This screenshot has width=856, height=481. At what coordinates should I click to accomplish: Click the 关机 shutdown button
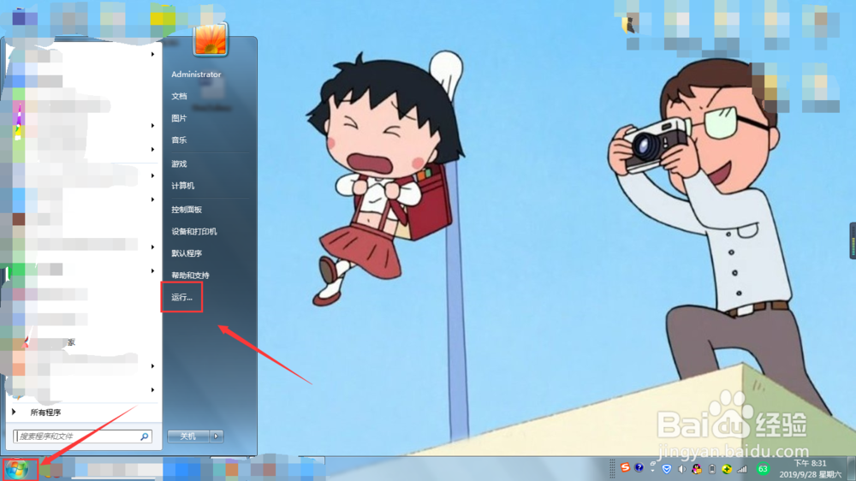tap(188, 436)
